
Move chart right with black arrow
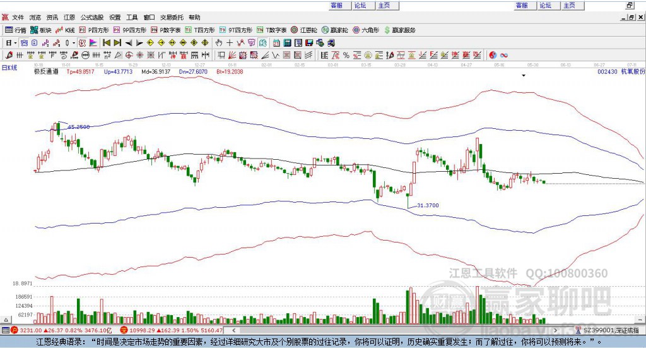click(x=139, y=43)
